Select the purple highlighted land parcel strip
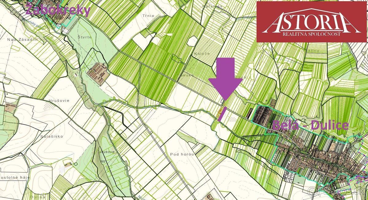Viewport: 368px width, 200px height. coord(222,114)
